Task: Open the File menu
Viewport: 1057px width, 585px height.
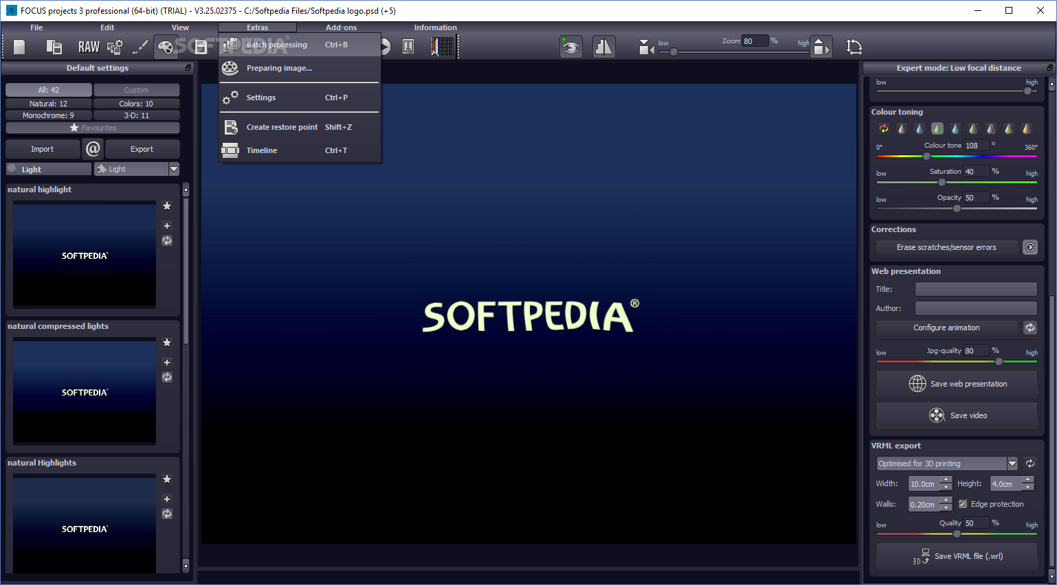Action: point(36,27)
